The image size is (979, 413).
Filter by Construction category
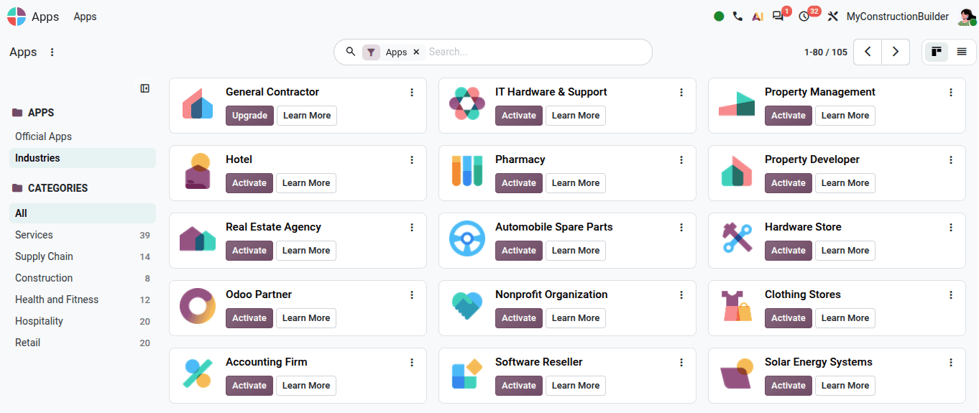tap(83, 278)
